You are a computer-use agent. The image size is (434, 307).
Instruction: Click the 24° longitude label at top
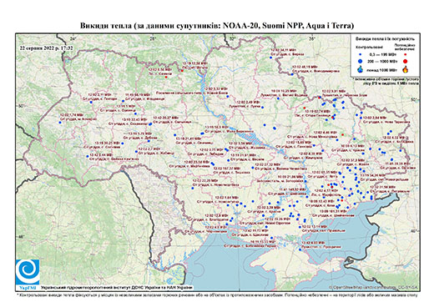[73, 38]
